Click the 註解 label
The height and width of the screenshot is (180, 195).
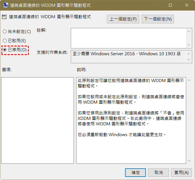(x=42, y=30)
